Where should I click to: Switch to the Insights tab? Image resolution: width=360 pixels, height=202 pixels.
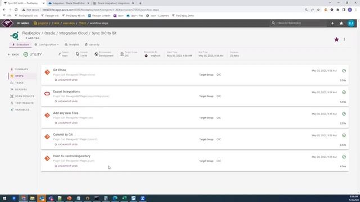click(x=72, y=45)
